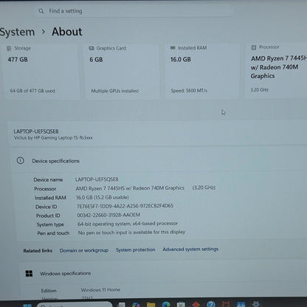
Task: Click the Windows logo beside Windows specifications
Action: 29,273
